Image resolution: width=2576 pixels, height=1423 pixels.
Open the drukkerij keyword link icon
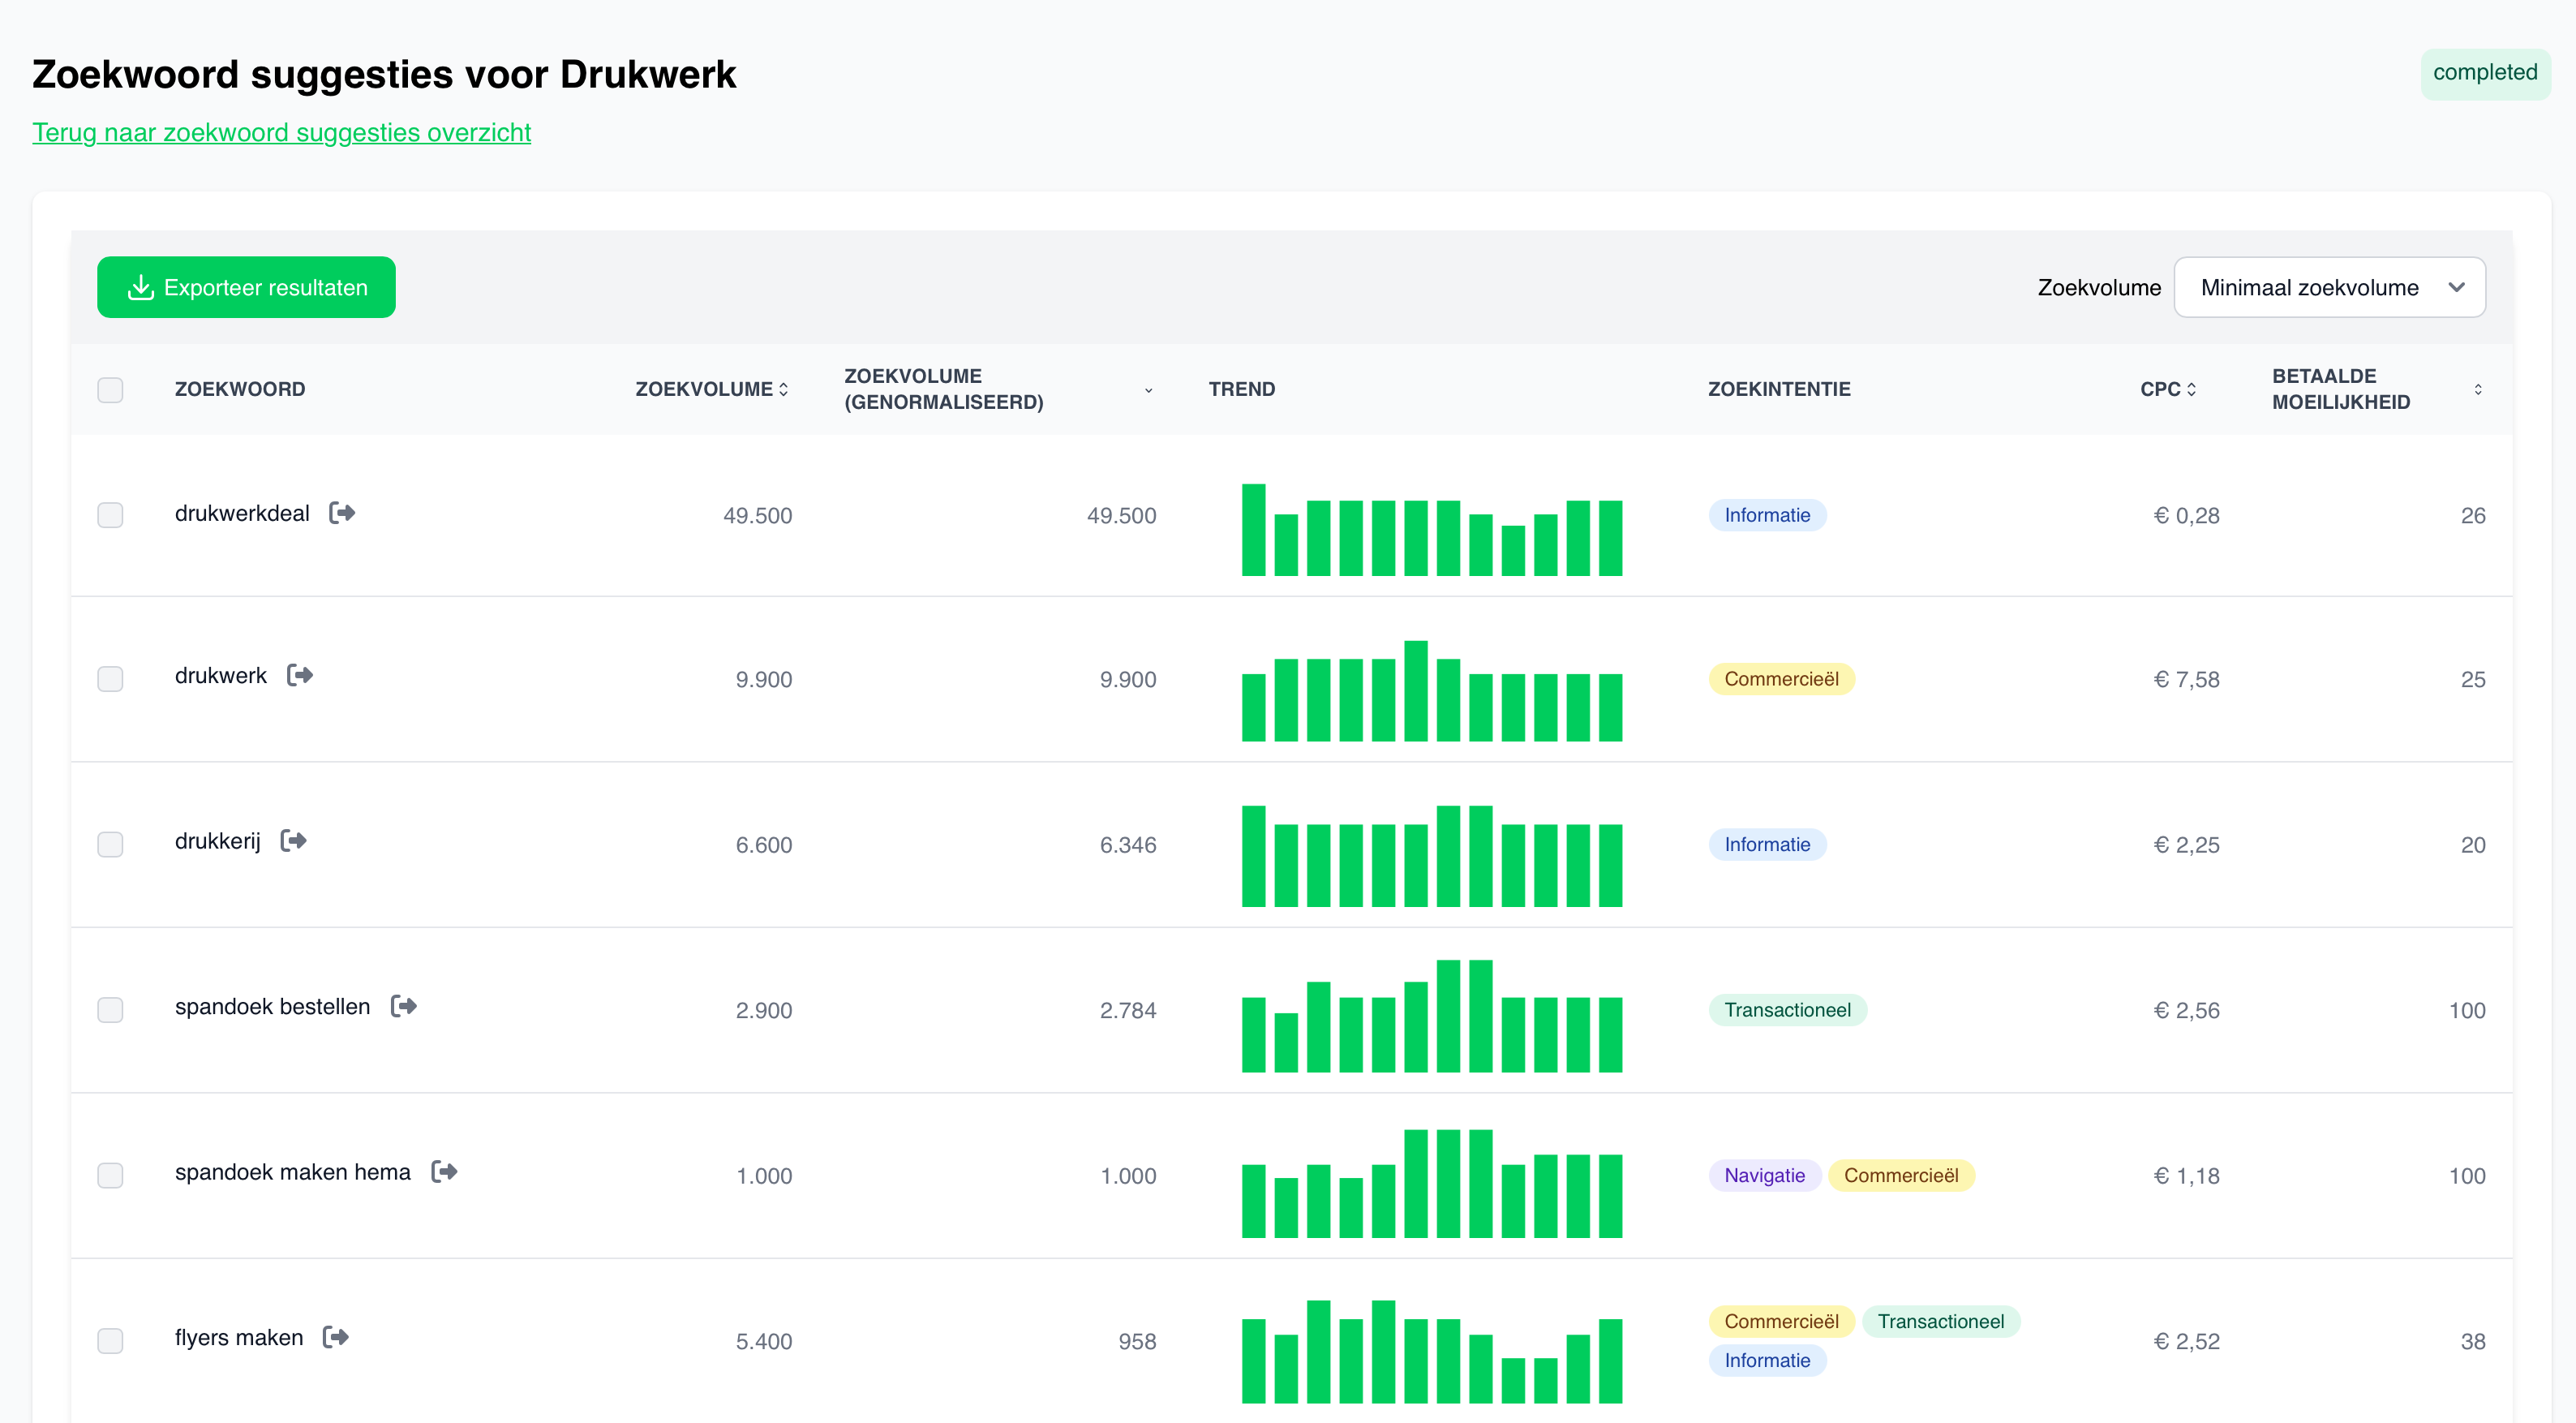click(x=294, y=840)
